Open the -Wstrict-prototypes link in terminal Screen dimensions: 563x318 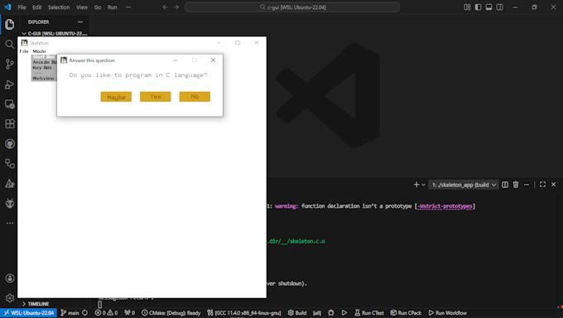click(x=445, y=206)
